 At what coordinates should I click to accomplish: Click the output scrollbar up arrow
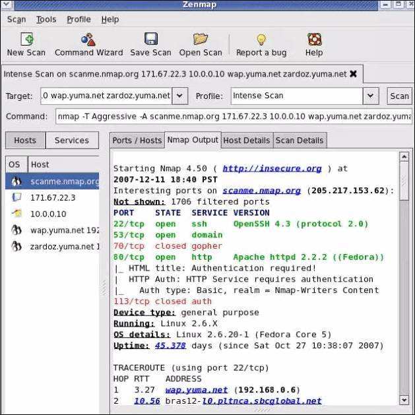tap(404, 157)
